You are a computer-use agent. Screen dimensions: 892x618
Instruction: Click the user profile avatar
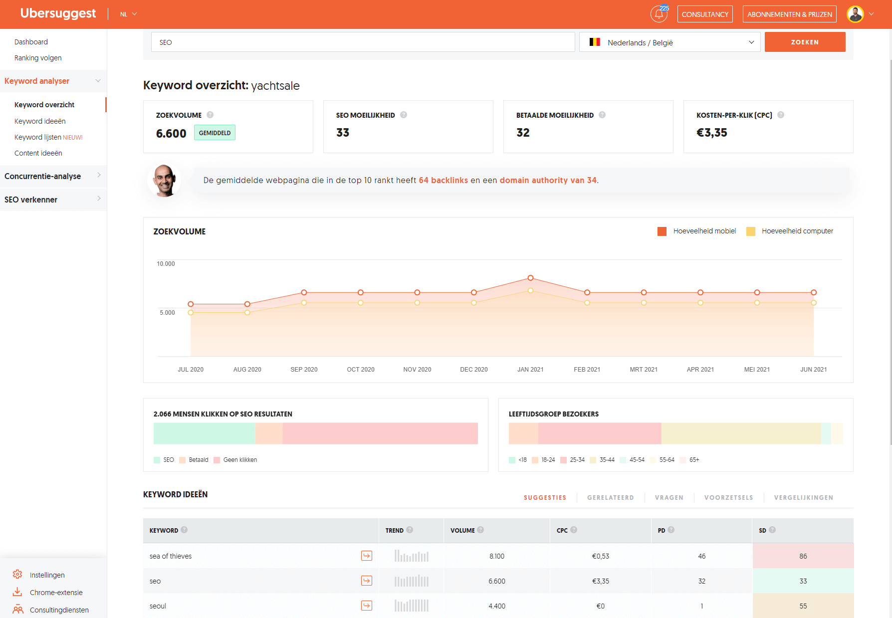click(x=855, y=14)
